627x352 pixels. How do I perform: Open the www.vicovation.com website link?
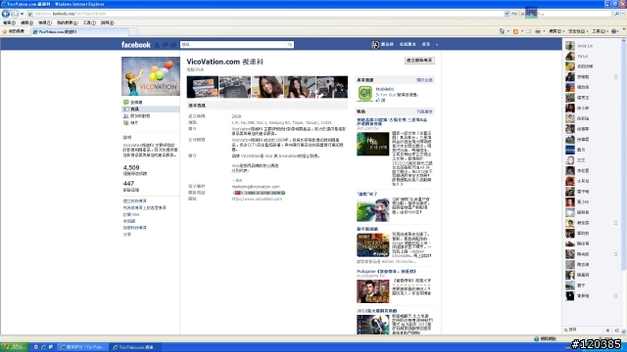point(257,198)
